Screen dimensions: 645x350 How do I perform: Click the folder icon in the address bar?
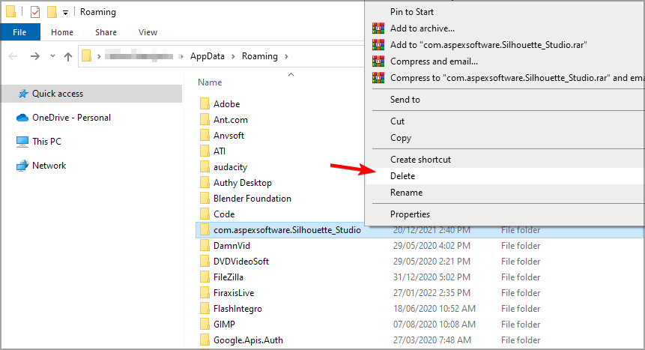click(86, 55)
